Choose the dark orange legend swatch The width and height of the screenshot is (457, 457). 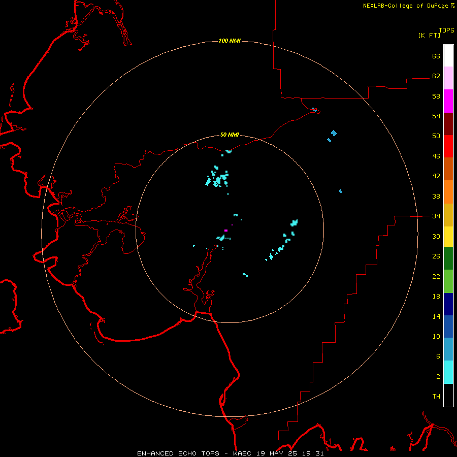point(448,169)
